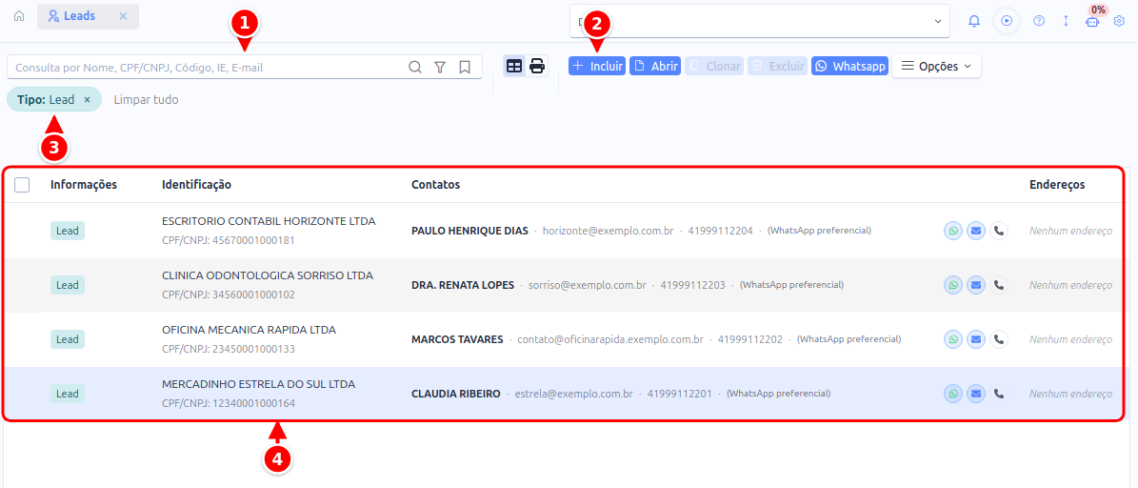Click phone number 41999112204

click(721, 231)
